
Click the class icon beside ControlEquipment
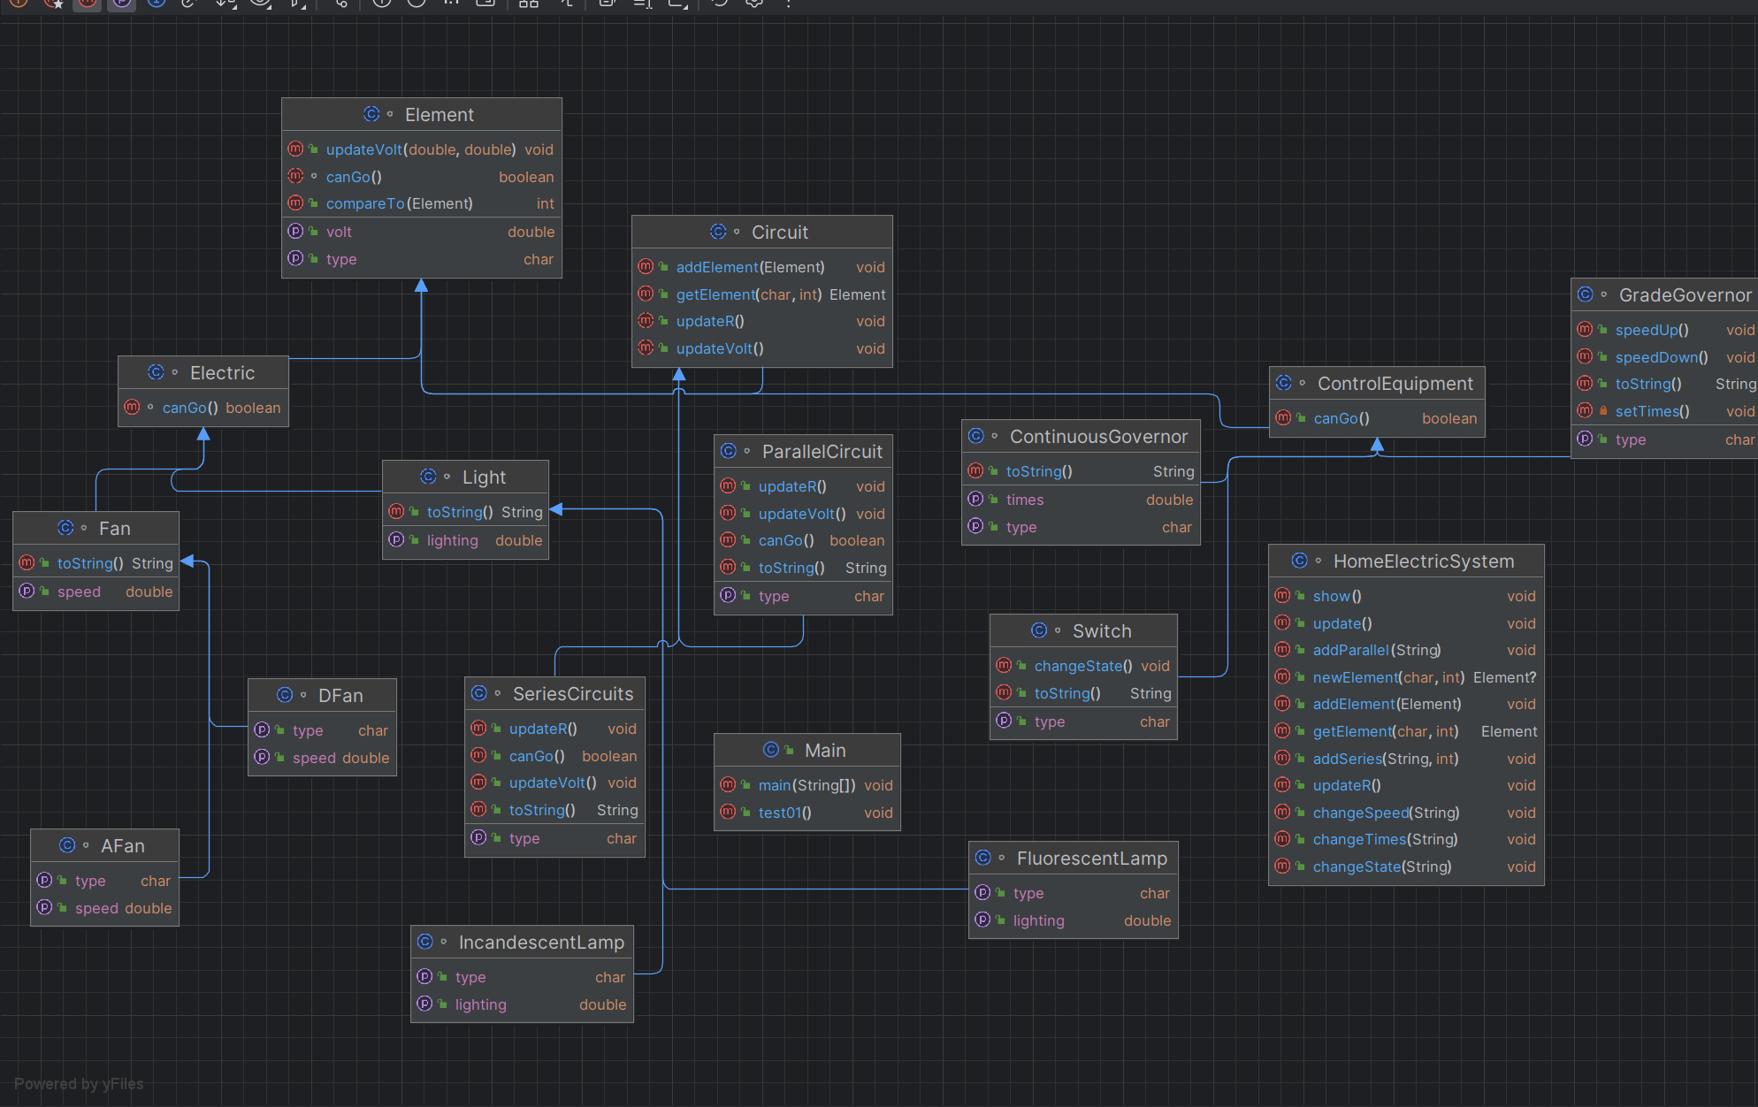coord(1284,383)
